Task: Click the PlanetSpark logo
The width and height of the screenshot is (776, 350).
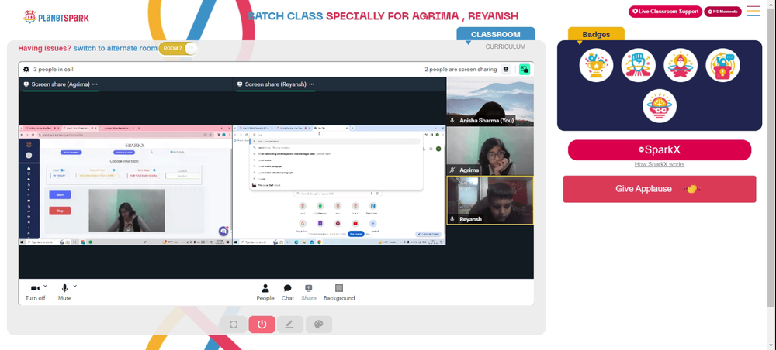Action: [x=56, y=17]
